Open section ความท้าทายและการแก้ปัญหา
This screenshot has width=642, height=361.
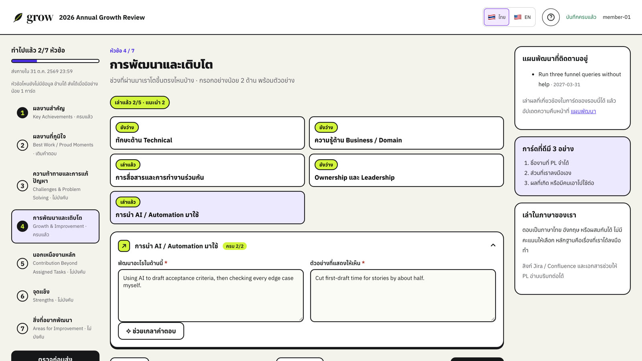coord(55,185)
